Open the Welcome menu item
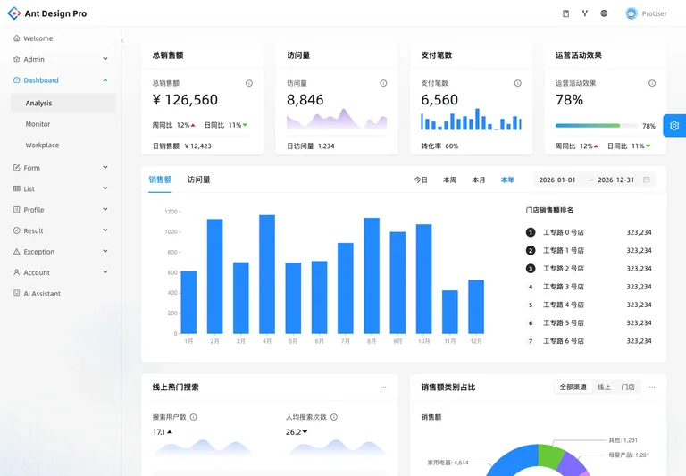This screenshot has width=686, height=476. 63,38
